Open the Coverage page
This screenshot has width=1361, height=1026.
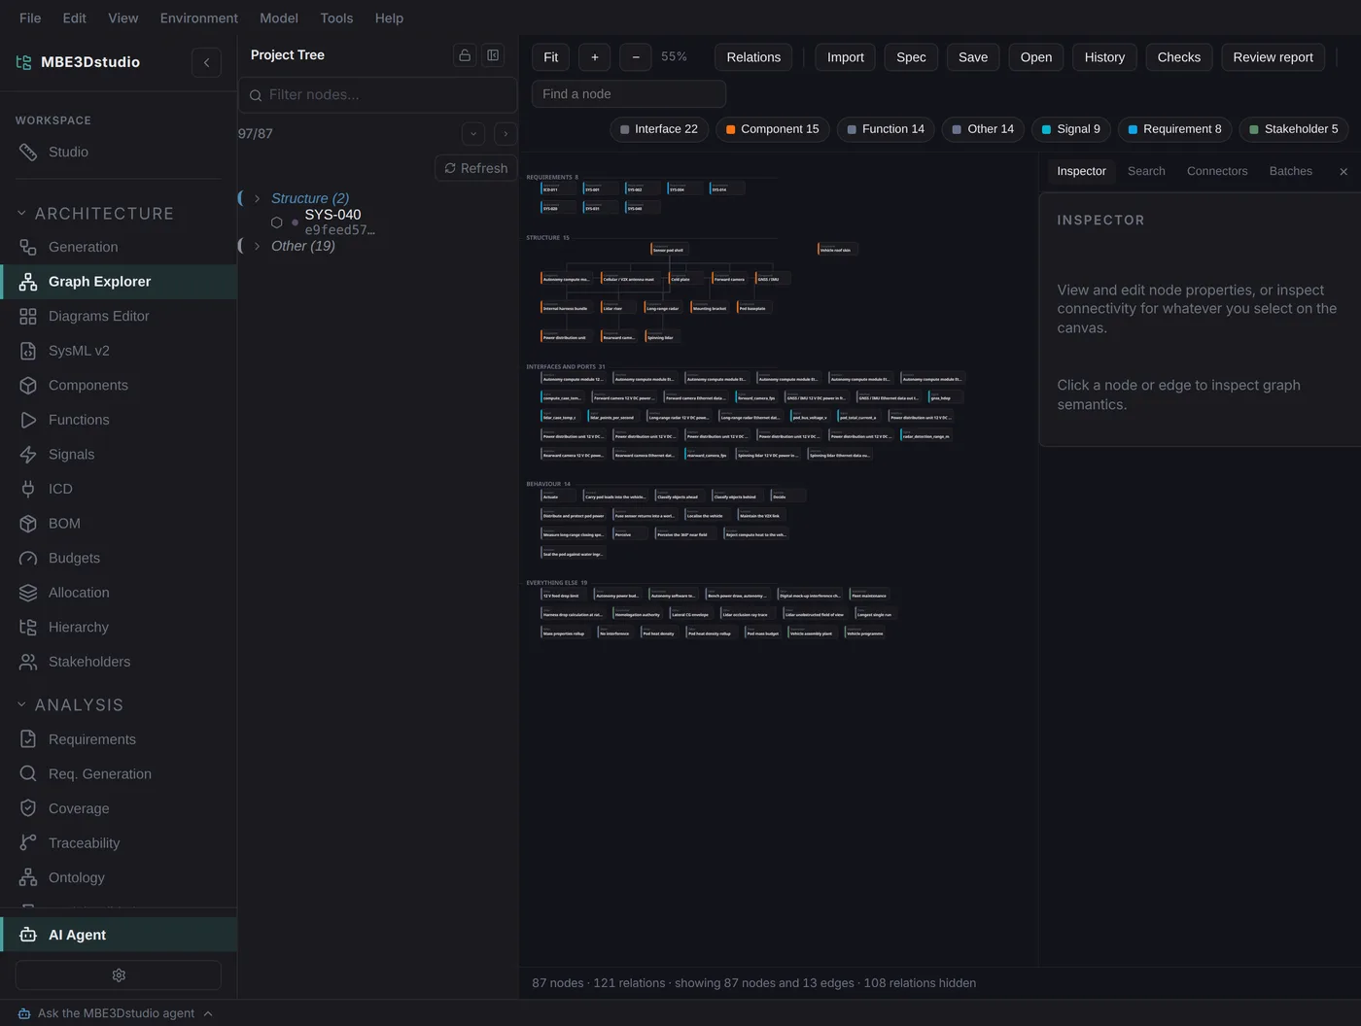pos(118,808)
